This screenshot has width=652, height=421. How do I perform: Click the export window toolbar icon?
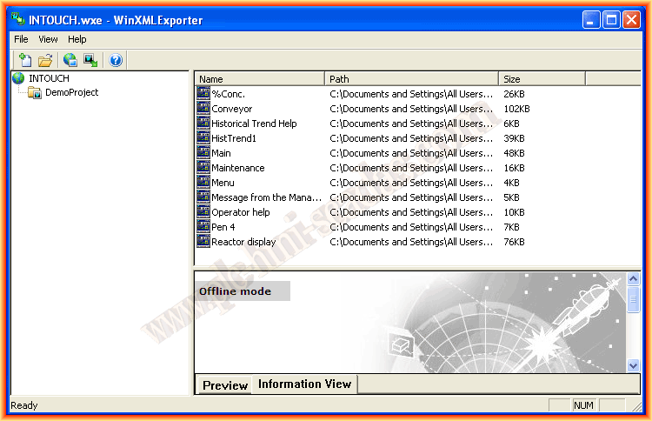[x=90, y=60]
